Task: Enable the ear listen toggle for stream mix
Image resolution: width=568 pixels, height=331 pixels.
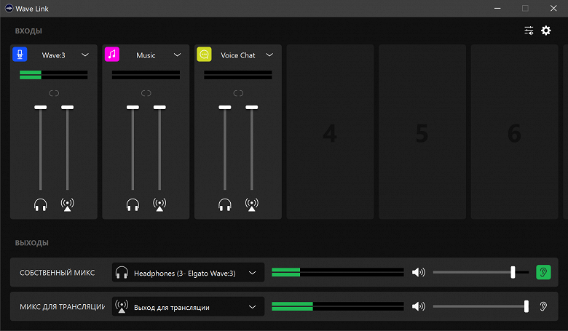Action: [543, 306]
